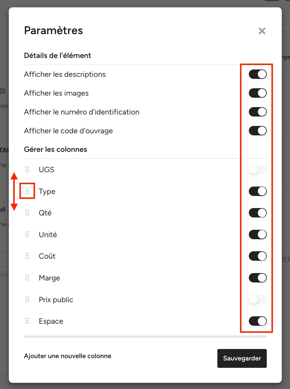The width and height of the screenshot is (290, 389).
Task: Disable Afficher les descriptions switch
Action: pyautogui.click(x=258, y=74)
